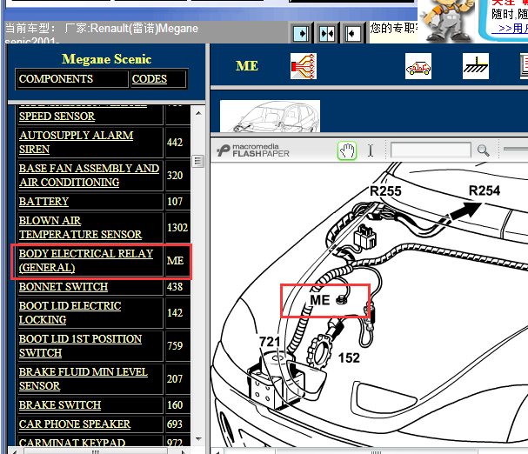Click the FlashPaper search input field
Image resolution: width=528 pixels, height=454 pixels.
[x=431, y=150]
